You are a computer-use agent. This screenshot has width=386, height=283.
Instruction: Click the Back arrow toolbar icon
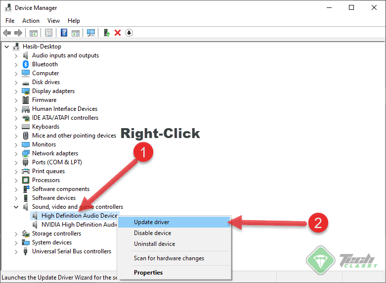point(7,33)
